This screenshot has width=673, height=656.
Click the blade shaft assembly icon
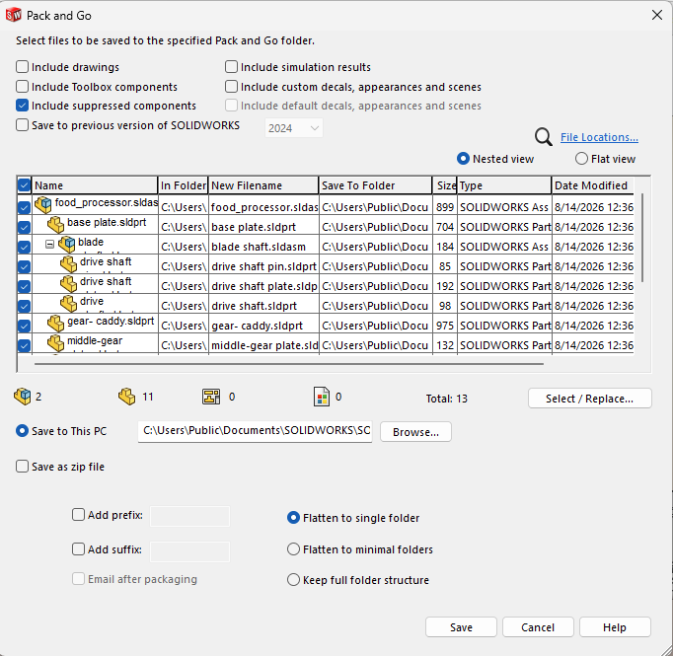(x=66, y=244)
